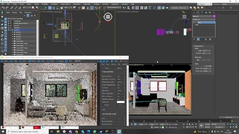Open the Utilities command panel tab
This screenshot has height=134, width=239.
click(x=214, y=13)
